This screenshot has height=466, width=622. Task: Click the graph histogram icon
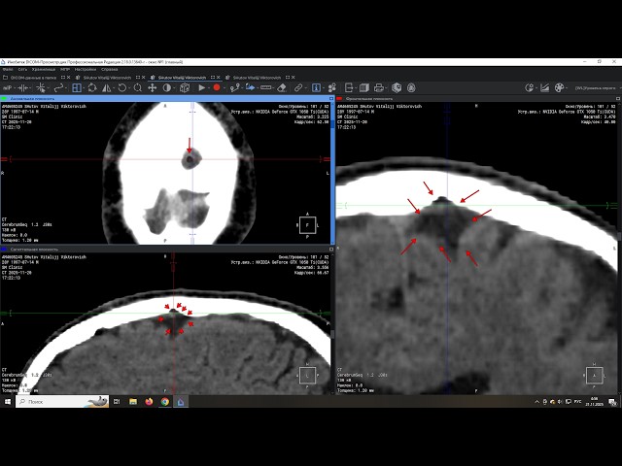544,88
